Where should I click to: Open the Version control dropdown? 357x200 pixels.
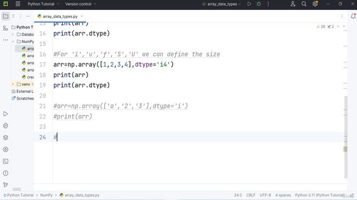point(80,4)
